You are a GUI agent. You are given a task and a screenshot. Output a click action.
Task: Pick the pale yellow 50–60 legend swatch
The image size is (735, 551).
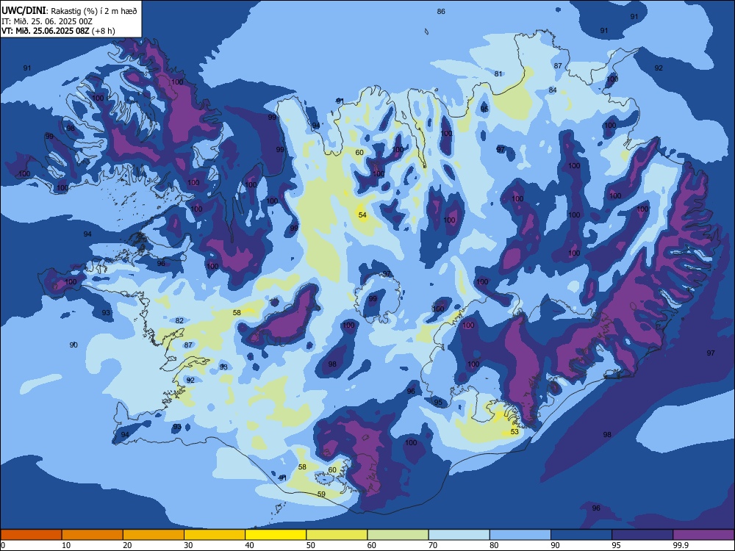pos(337,535)
